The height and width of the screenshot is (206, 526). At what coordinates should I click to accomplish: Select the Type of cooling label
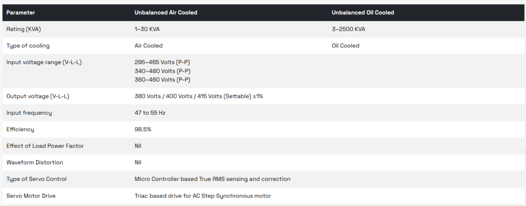[x=28, y=46]
